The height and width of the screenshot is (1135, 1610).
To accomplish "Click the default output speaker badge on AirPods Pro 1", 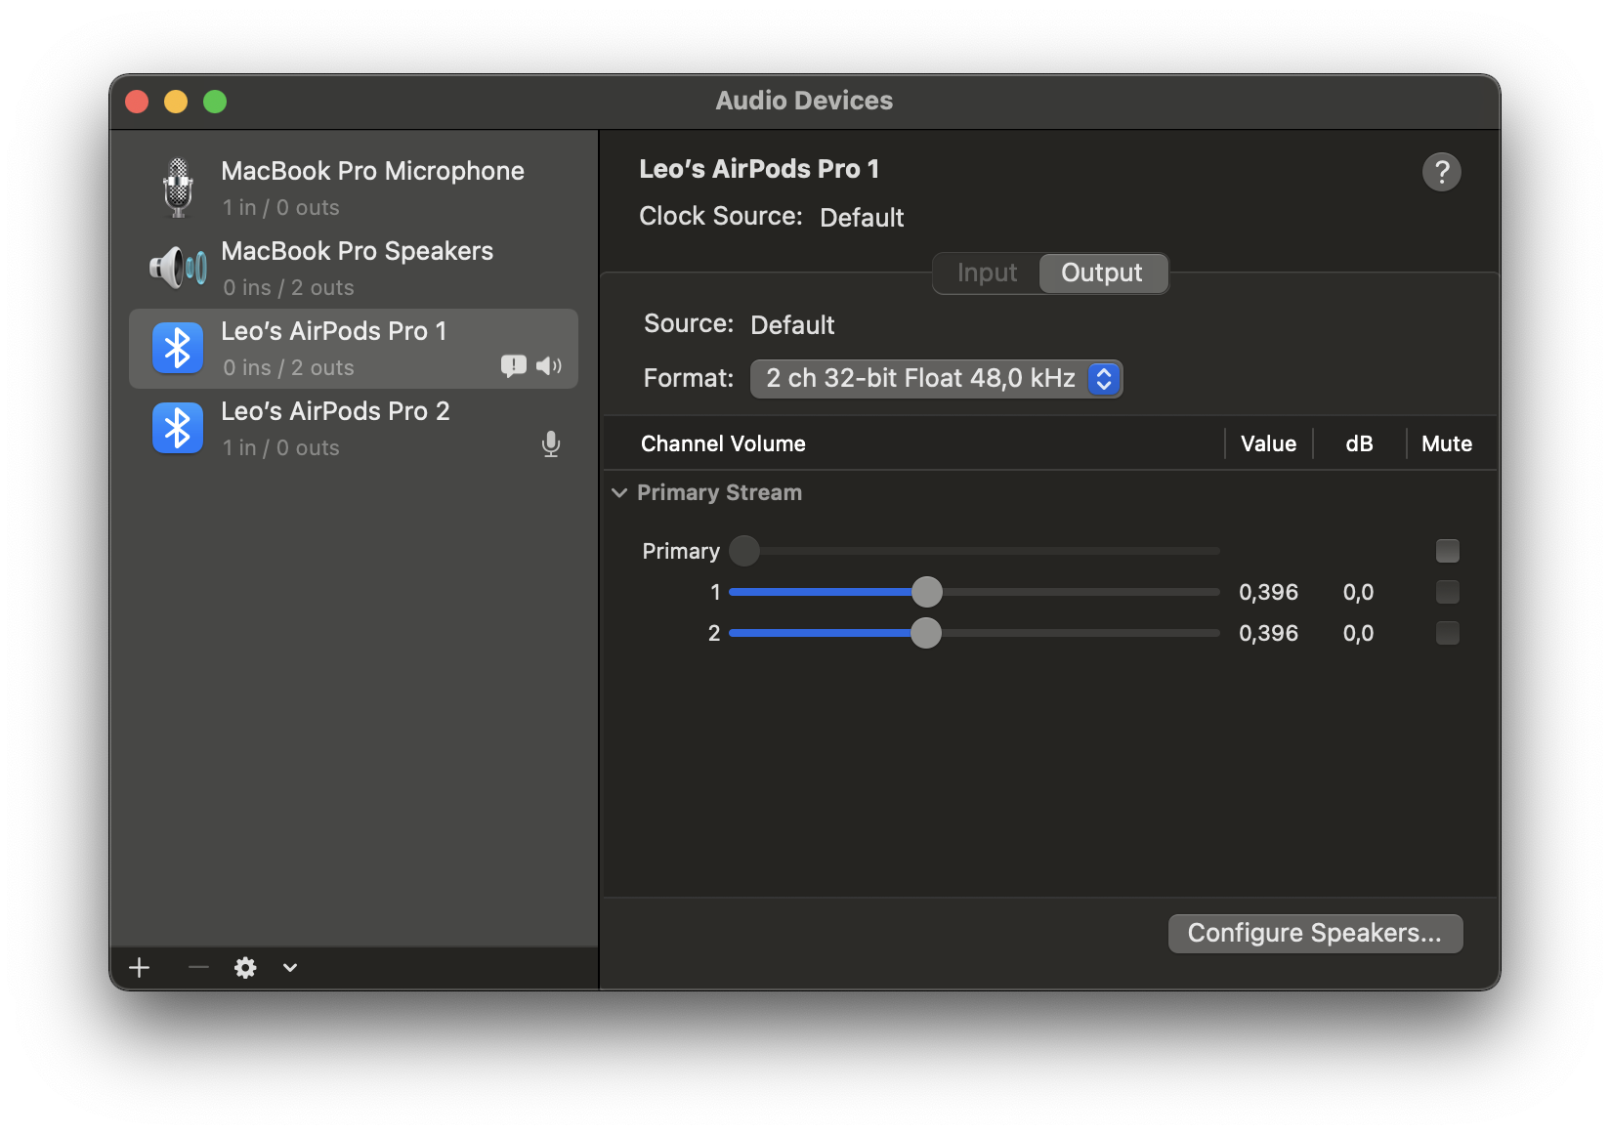I will click(549, 366).
